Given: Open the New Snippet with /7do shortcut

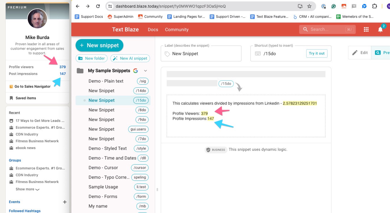Looking at the screenshot, I should pos(113,139).
